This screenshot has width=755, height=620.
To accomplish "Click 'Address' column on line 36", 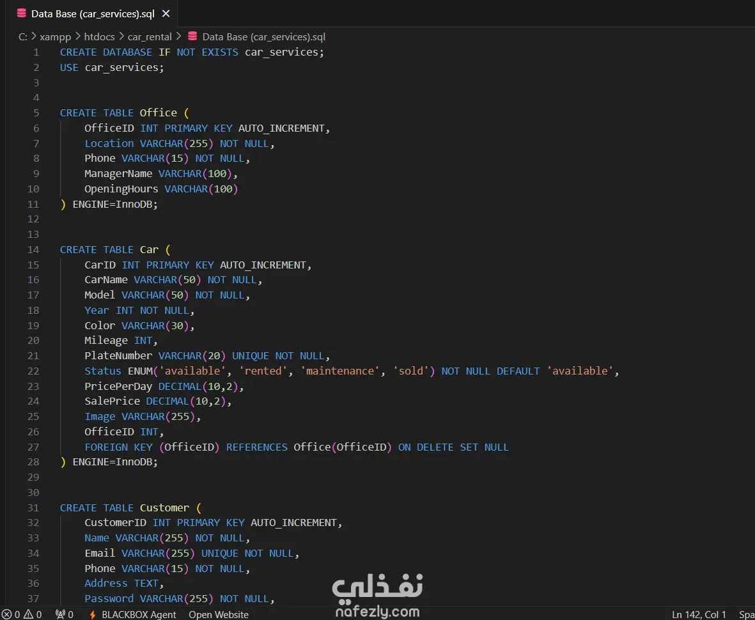I will 106,583.
